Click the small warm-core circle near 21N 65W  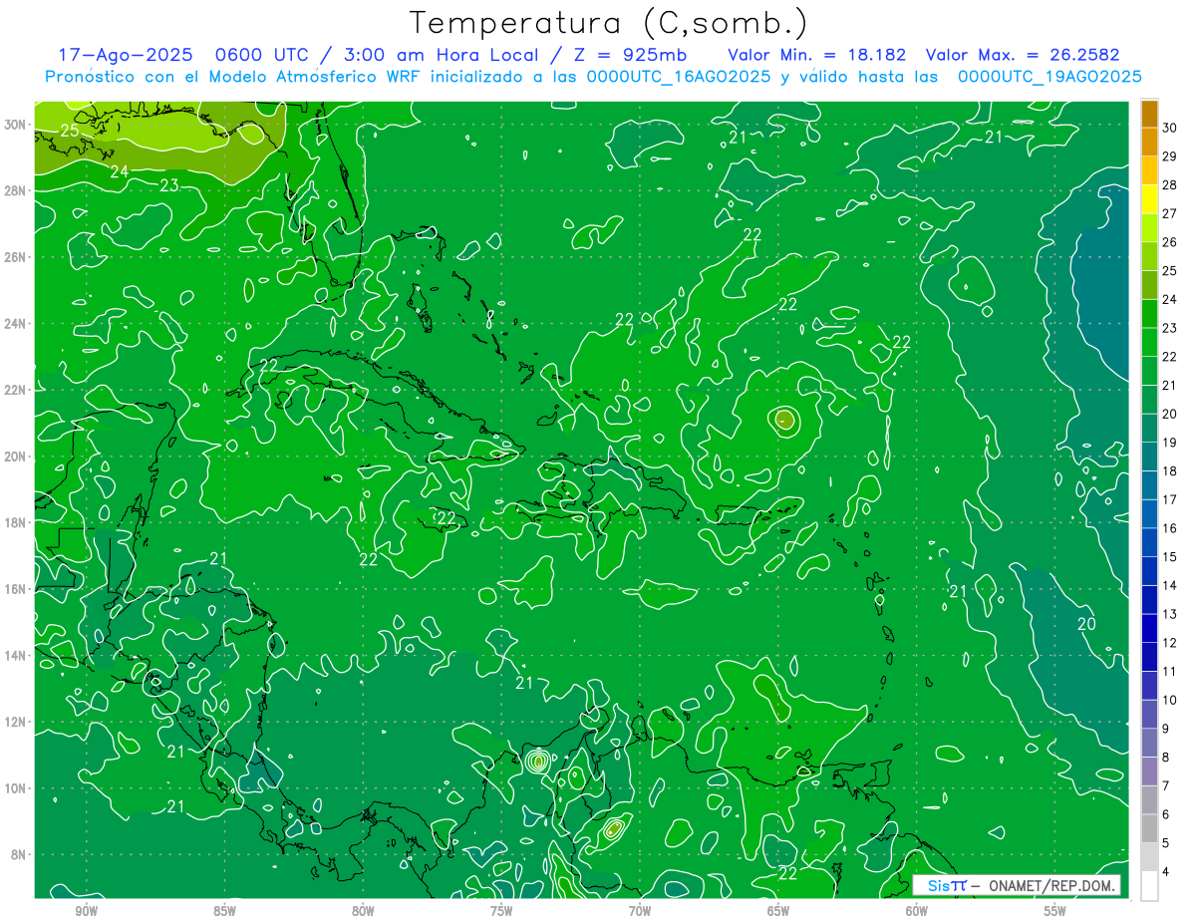784,420
